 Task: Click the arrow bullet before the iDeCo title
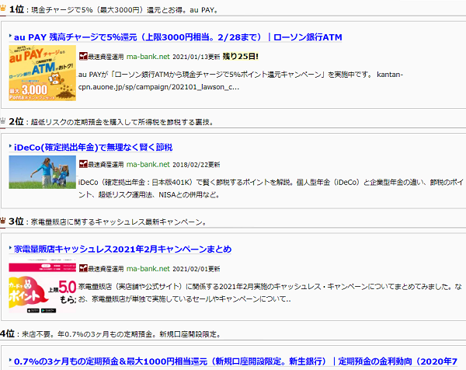[10, 146]
